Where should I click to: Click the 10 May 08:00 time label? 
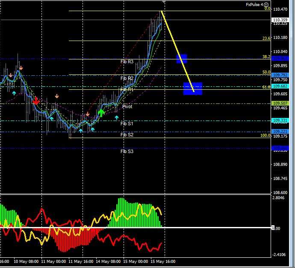[x=26, y=262]
